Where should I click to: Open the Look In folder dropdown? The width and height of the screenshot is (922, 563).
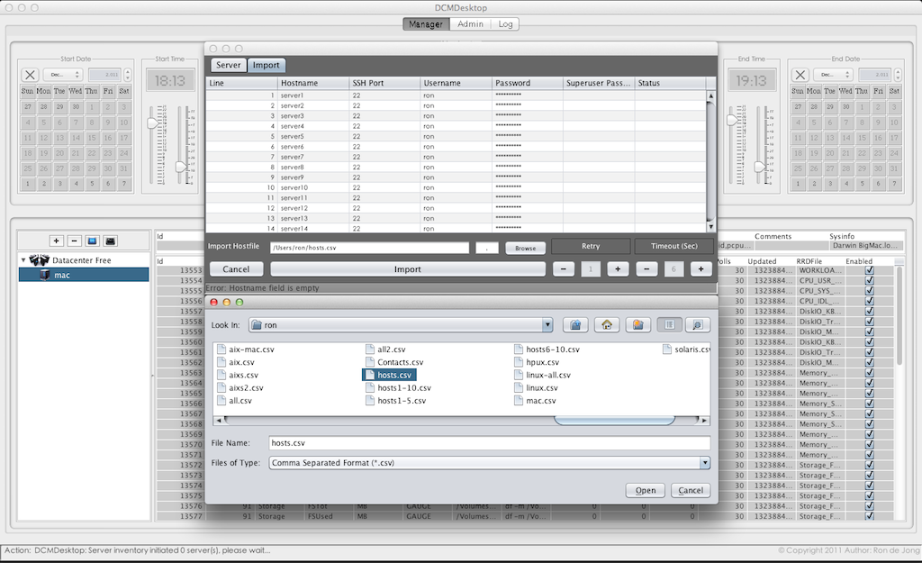pyautogui.click(x=547, y=324)
